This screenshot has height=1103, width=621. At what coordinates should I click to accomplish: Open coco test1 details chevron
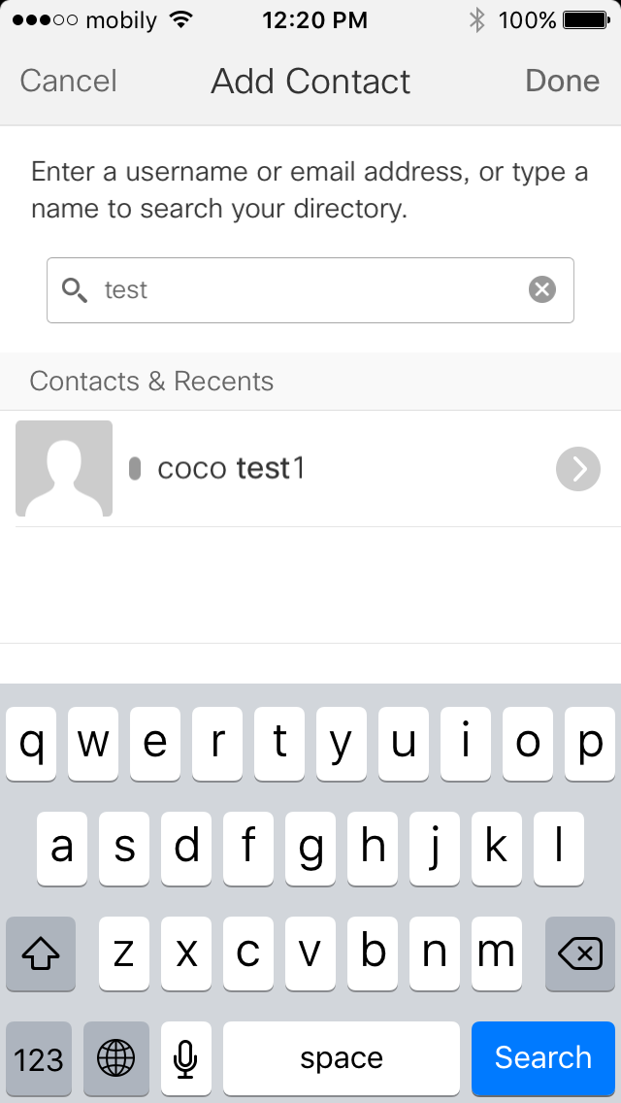[578, 469]
